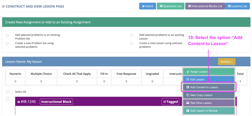Click the house icon on the Home button
This screenshot has height=116, width=252.
tap(143, 6)
